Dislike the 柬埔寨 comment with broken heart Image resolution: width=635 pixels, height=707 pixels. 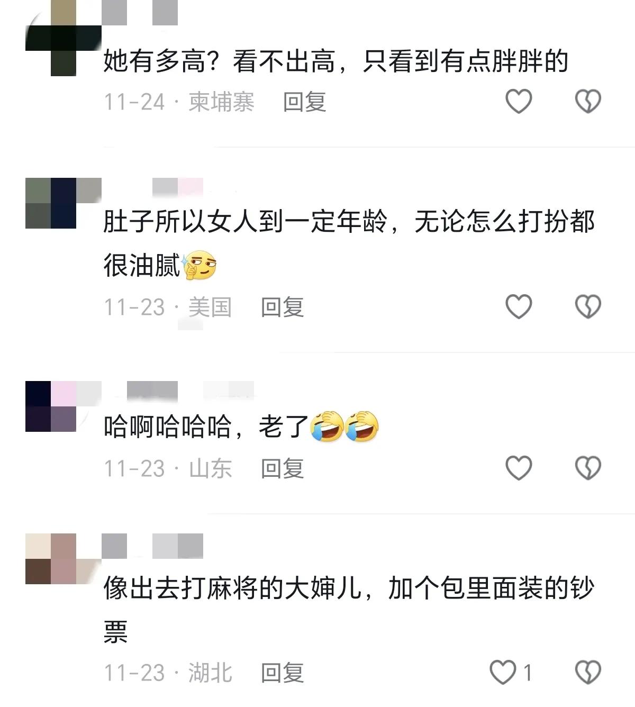[588, 101]
